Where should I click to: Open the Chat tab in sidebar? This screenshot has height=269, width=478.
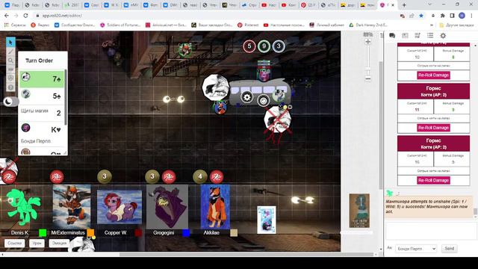[x=392, y=36]
